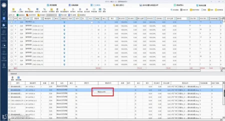Click the percent discount modify icon
The image size is (225, 121).
(x=44, y=10)
